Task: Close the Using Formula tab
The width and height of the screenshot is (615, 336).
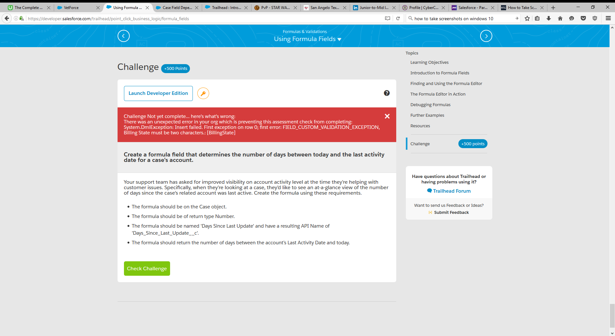Action: point(147,8)
